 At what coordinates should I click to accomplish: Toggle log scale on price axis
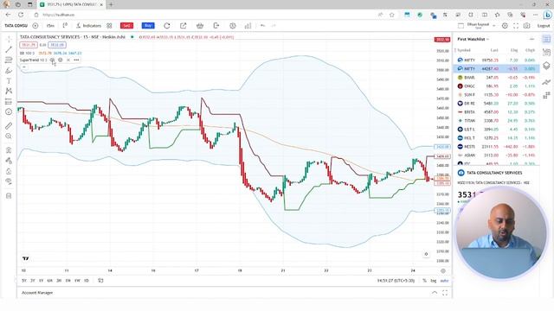(x=433, y=281)
